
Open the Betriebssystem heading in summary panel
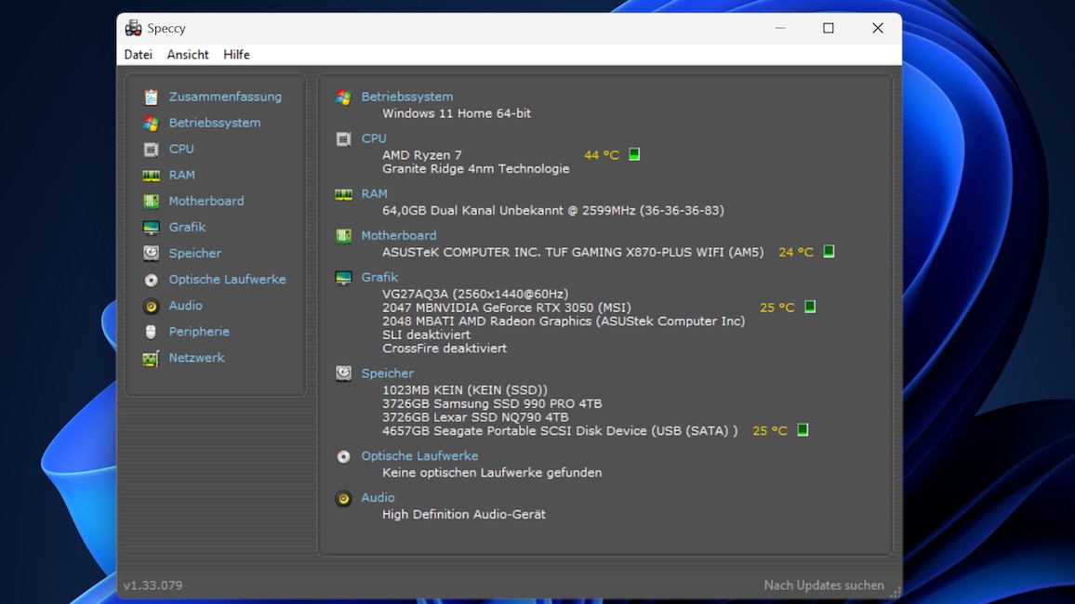coord(407,97)
